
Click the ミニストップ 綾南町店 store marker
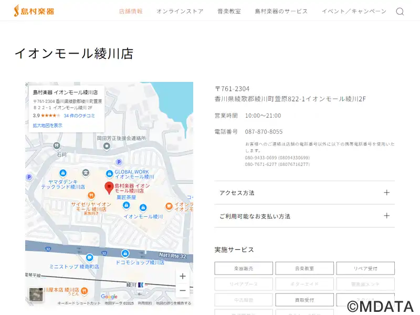click(x=89, y=258)
